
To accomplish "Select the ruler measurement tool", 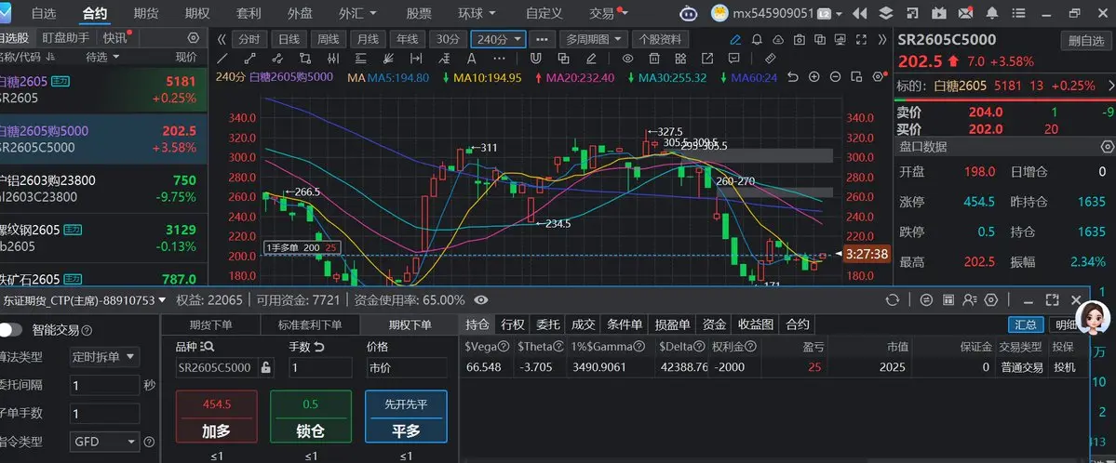I will [770, 59].
